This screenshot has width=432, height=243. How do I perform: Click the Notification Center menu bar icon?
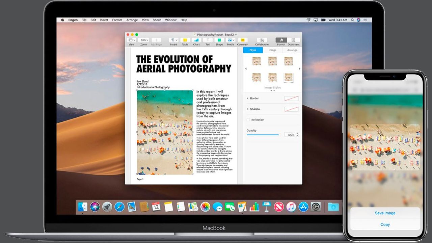[365, 20]
